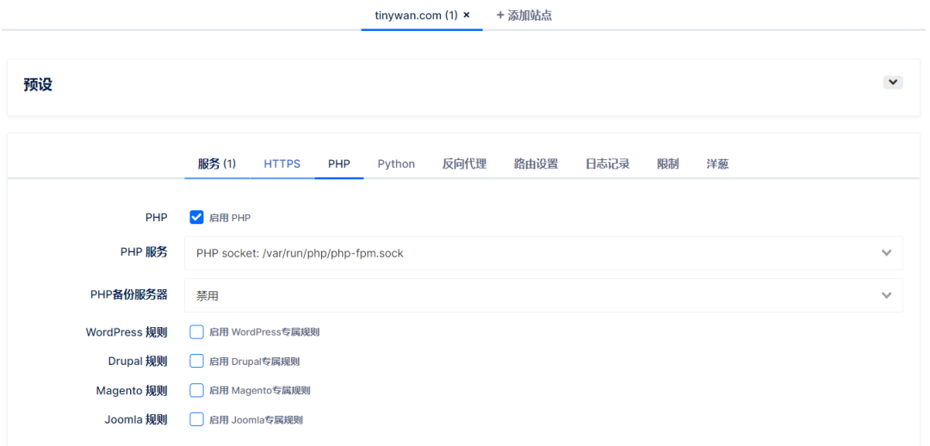Open the 服务 (1) tab
Image resolution: width=930 pixels, height=446 pixels.
217,164
